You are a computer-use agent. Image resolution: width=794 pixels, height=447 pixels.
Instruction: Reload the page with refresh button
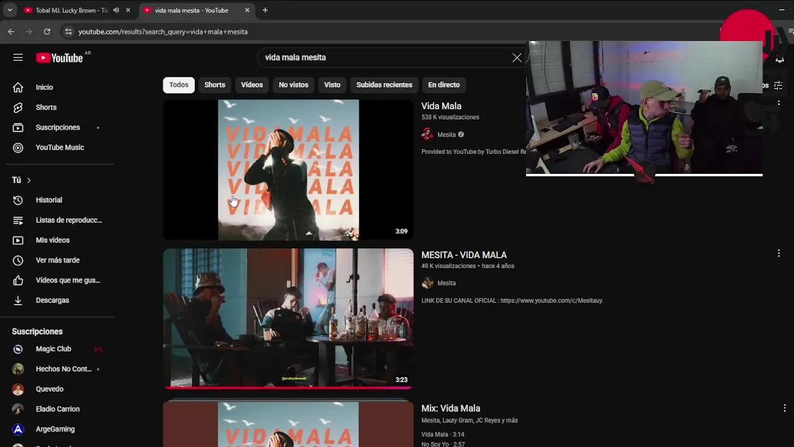[x=47, y=32]
